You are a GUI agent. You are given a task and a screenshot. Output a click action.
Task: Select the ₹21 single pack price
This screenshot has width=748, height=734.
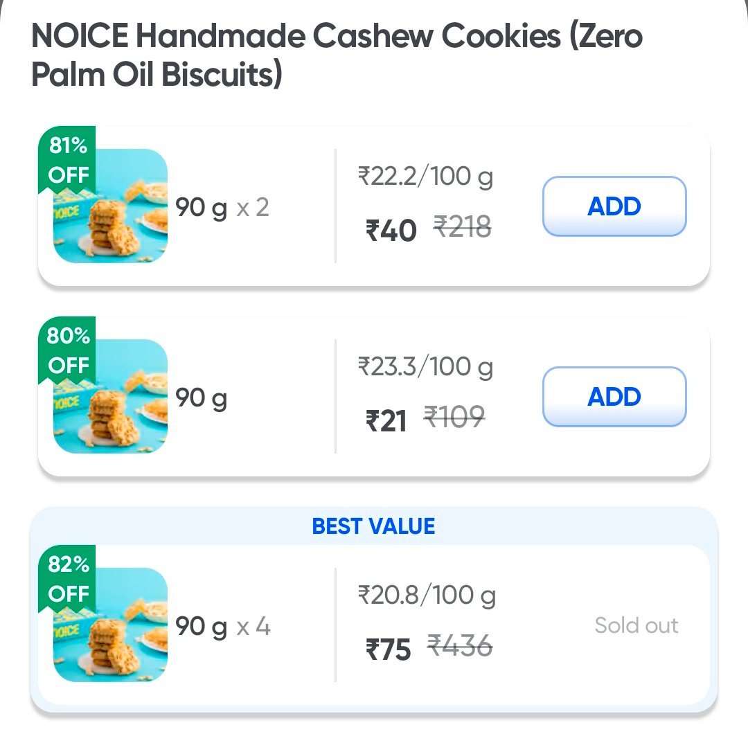tap(386, 420)
